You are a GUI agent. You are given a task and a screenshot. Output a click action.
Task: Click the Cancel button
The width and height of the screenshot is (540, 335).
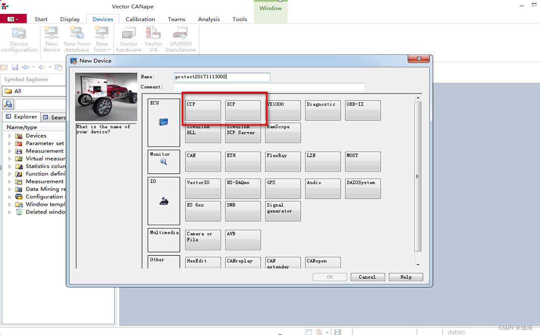pos(367,277)
